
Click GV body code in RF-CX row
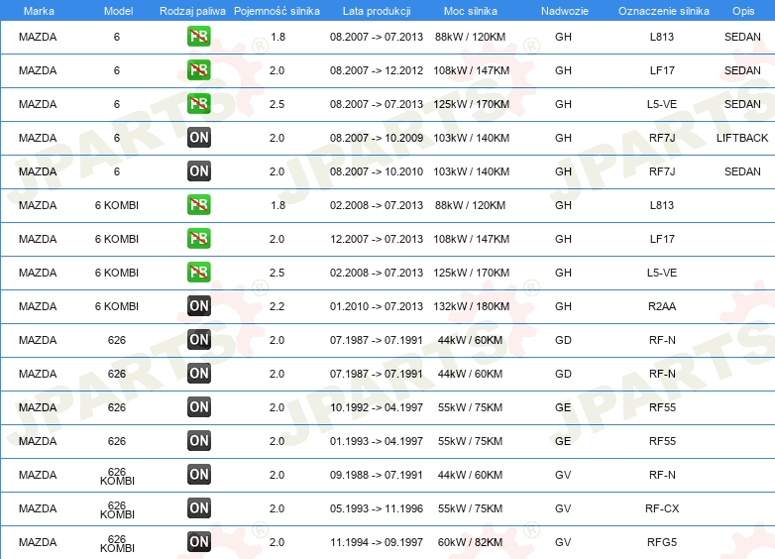tap(563, 508)
